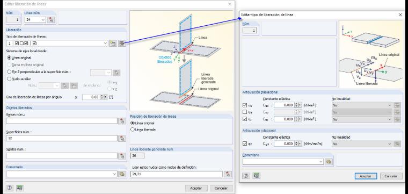The image size is (408, 194).
Task: Edit the uz nonlinearity settings icon
Action: point(397,119)
